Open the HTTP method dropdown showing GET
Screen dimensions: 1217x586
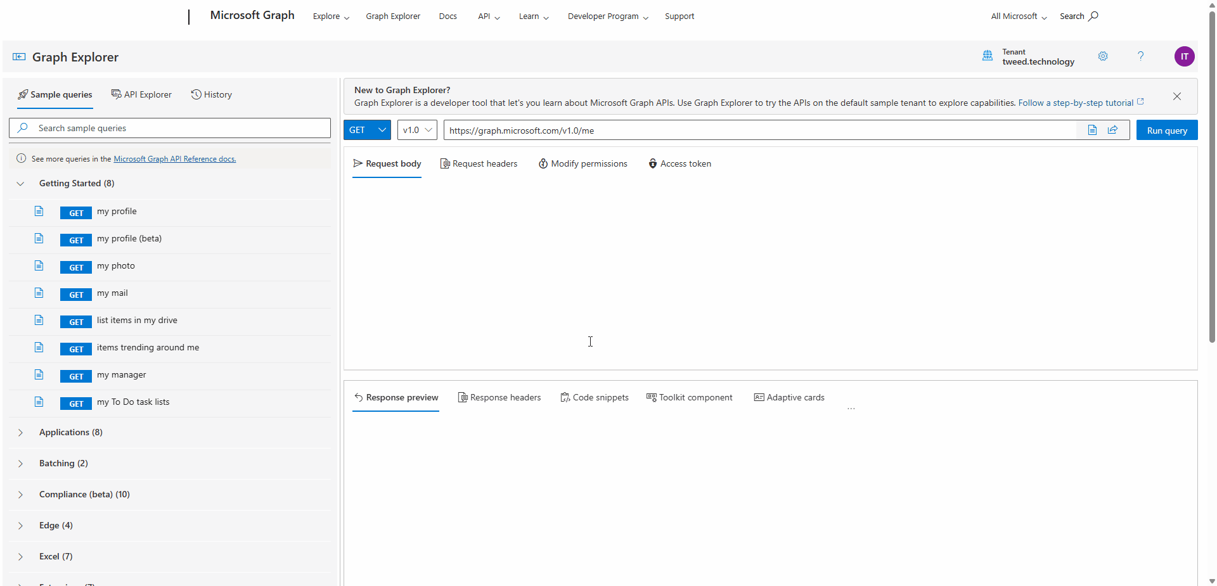[367, 130]
